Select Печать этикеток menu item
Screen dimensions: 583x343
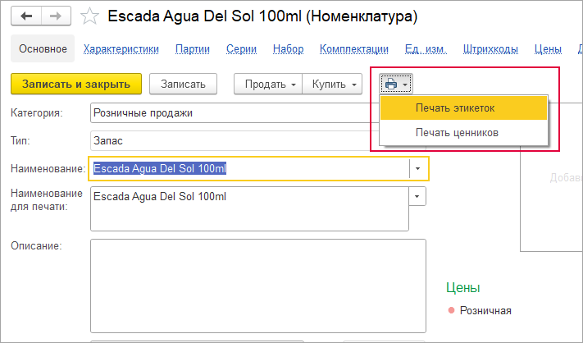(463, 107)
